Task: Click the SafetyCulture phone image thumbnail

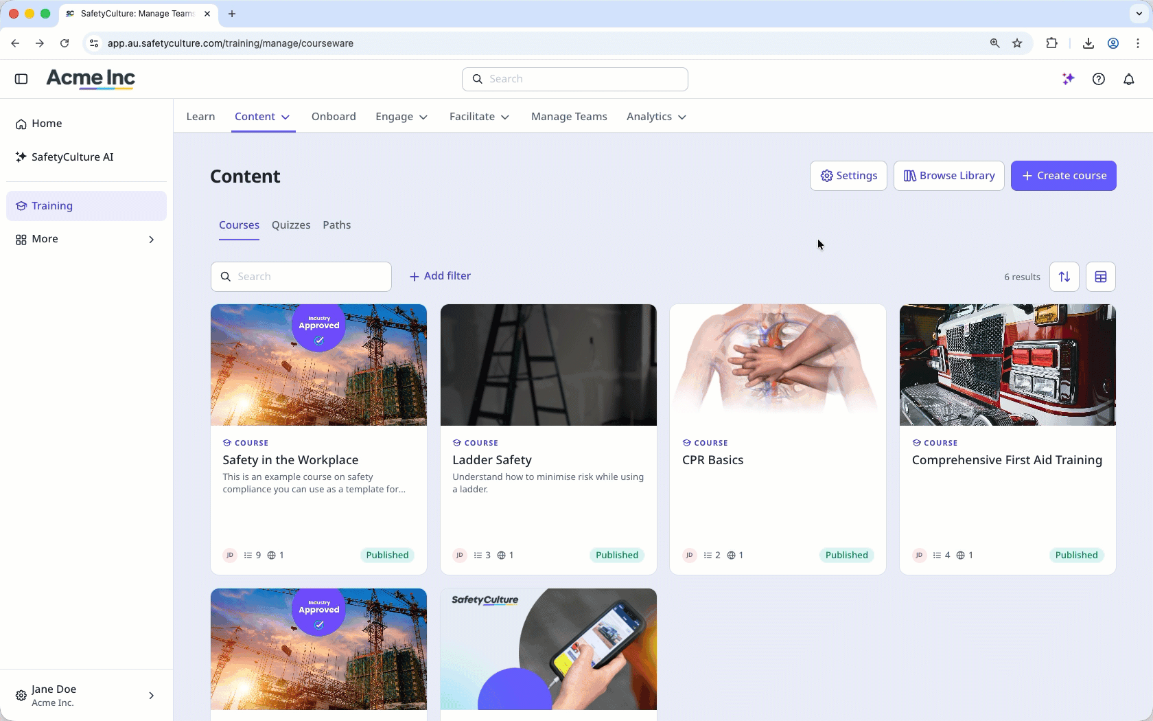Action: [x=548, y=649]
